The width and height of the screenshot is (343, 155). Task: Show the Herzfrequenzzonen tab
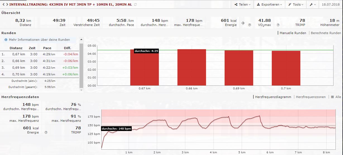(311, 97)
